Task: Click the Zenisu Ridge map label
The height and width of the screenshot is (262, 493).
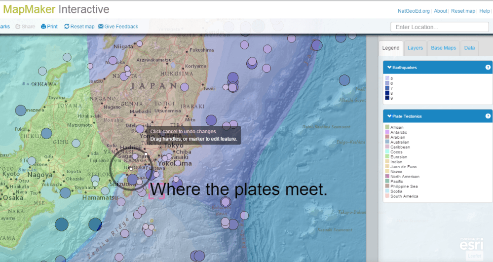Action: click(x=109, y=238)
